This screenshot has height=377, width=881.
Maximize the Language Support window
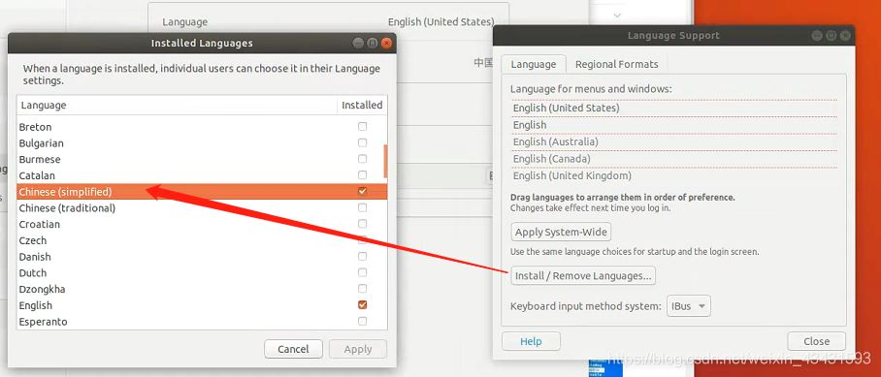coord(831,35)
